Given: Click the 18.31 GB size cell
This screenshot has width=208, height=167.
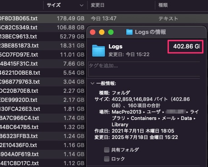Looking at the screenshot, I should [x=72, y=46].
